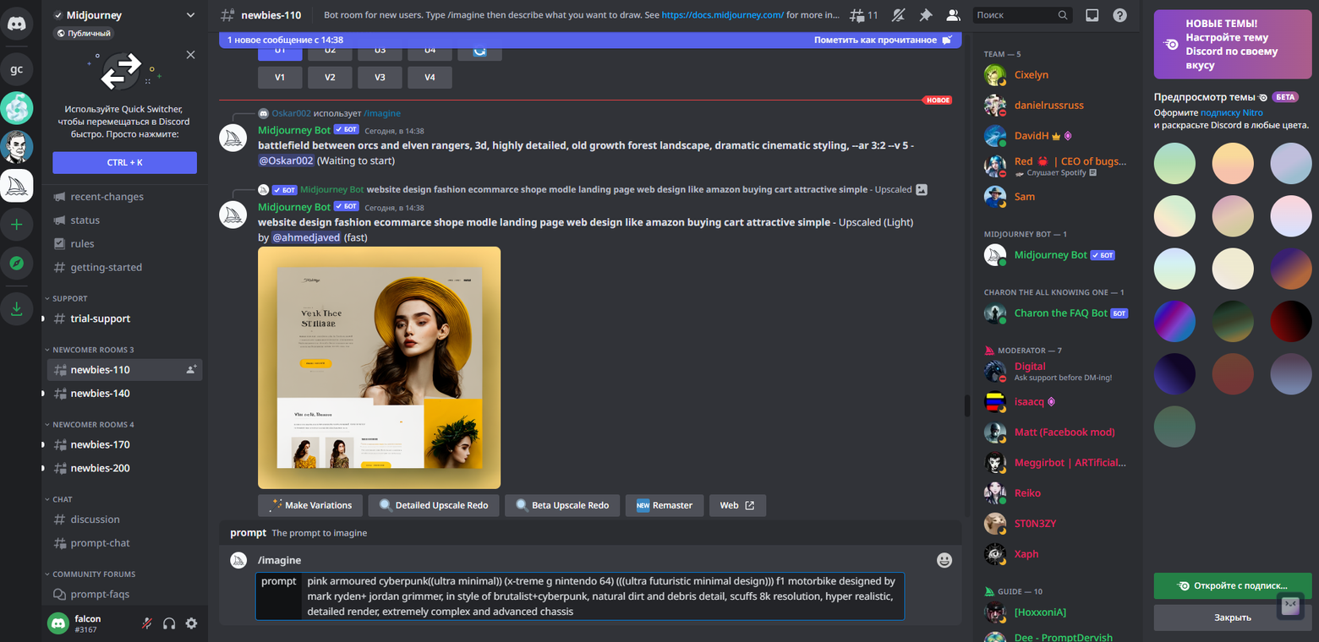
Task: Open threads icon showing 11
Action: 864,15
